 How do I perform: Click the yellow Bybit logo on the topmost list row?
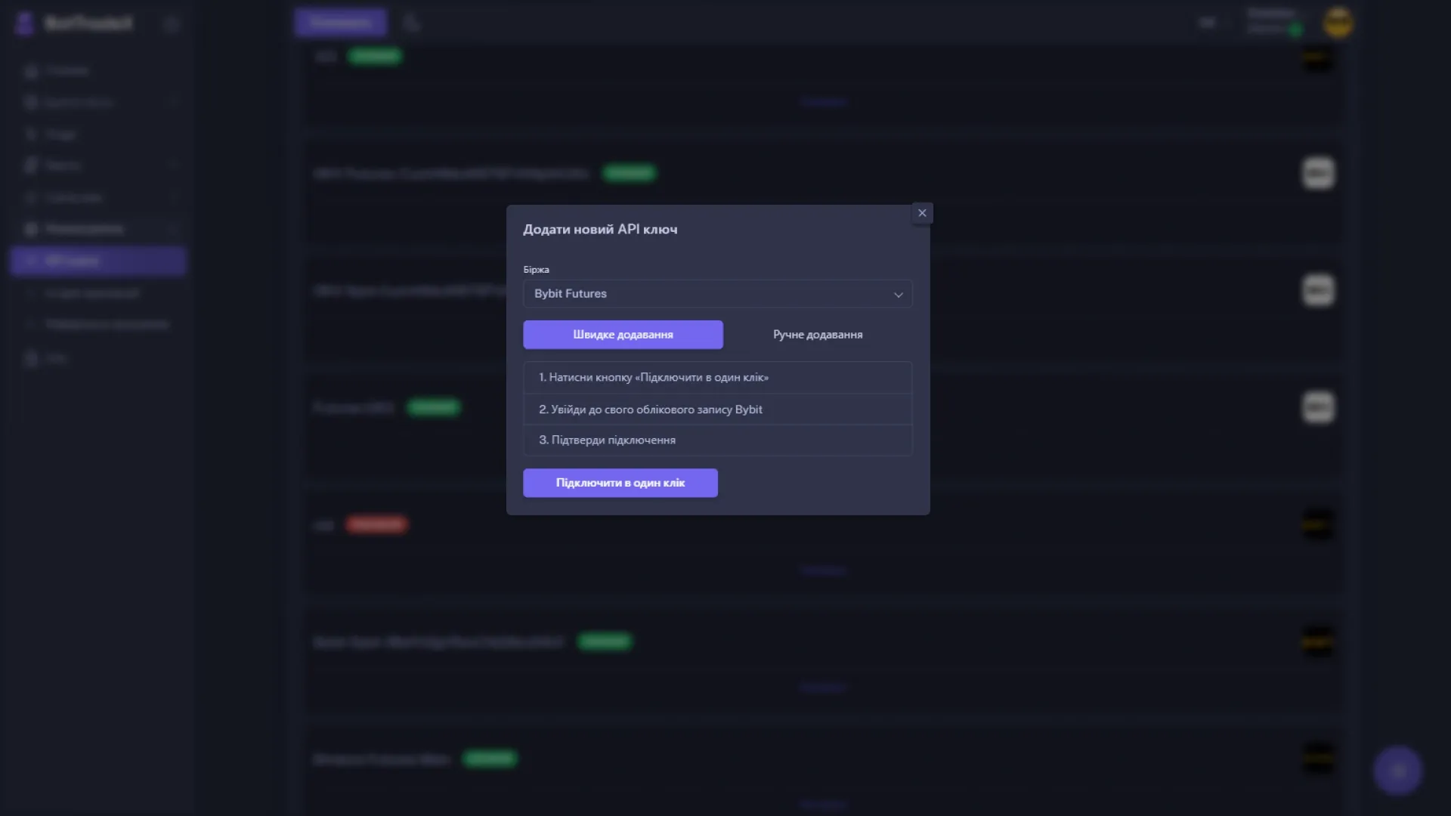(x=1318, y=59)
